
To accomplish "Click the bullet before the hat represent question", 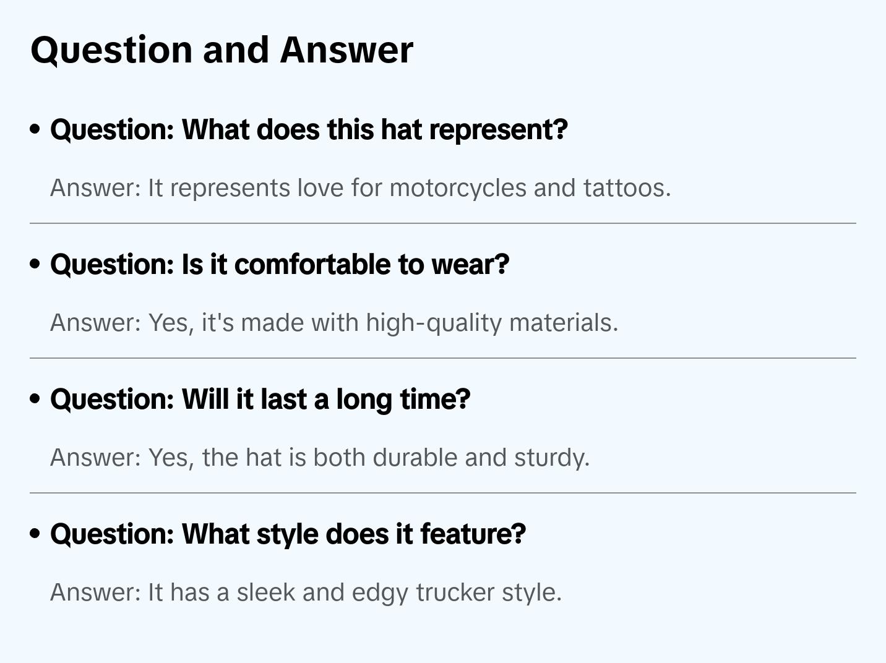I will (35, 130).
